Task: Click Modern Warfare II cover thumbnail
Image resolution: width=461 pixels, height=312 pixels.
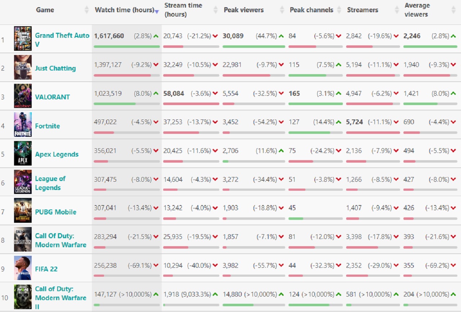Action: [23, 297]
